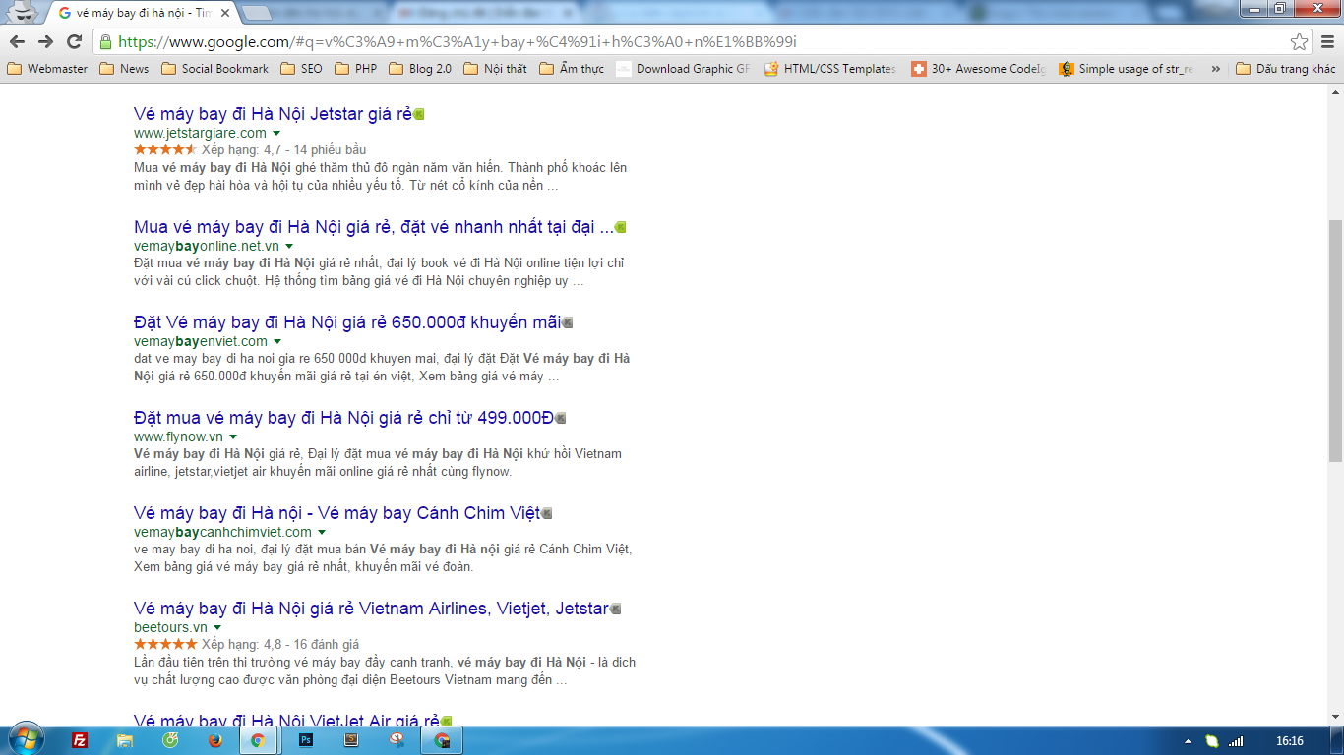Click green badge icon after 'tại đại ...' title
The width and height of the screenshot is (1344, 755).
620,227
